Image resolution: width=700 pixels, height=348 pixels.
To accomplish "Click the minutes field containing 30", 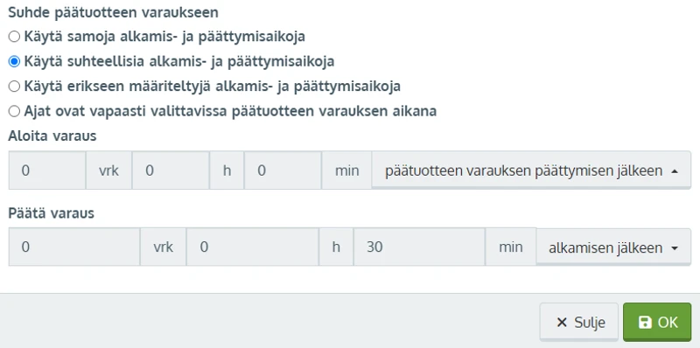I will pyautogui.click(x=419, y=247).
